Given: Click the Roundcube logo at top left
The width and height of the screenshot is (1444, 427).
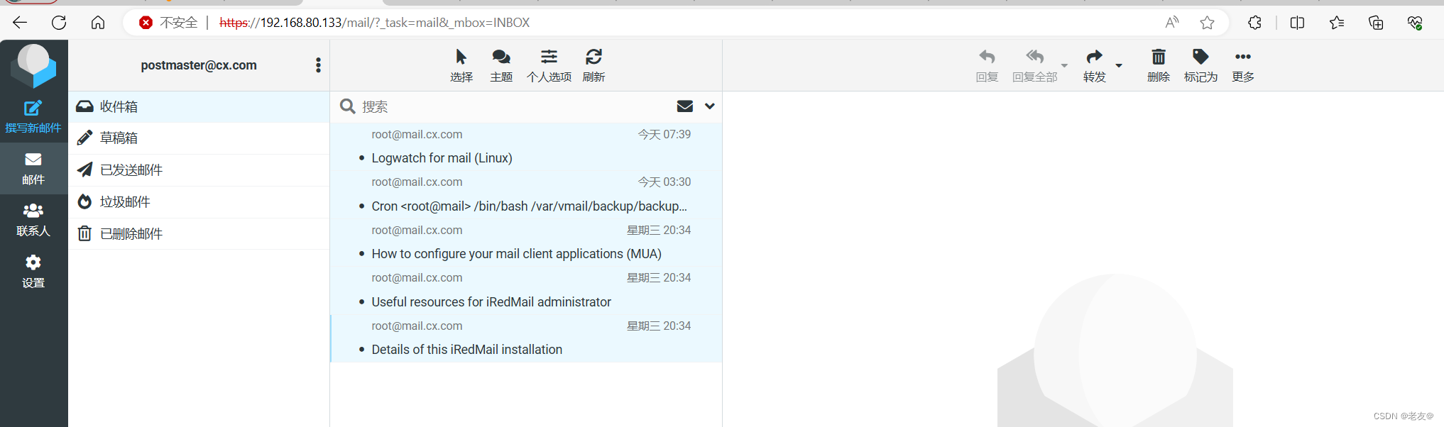Looking at the screenshot, I should (x=33, y=66).
